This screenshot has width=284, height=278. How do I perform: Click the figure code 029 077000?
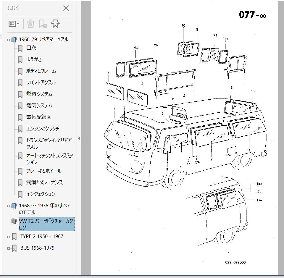235,262
